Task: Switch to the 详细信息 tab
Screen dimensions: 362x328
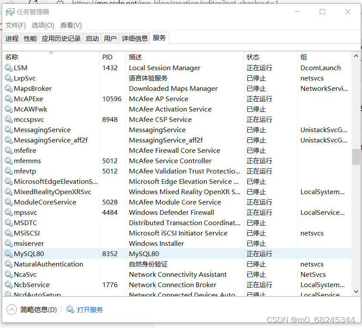Action: (135, 38)
